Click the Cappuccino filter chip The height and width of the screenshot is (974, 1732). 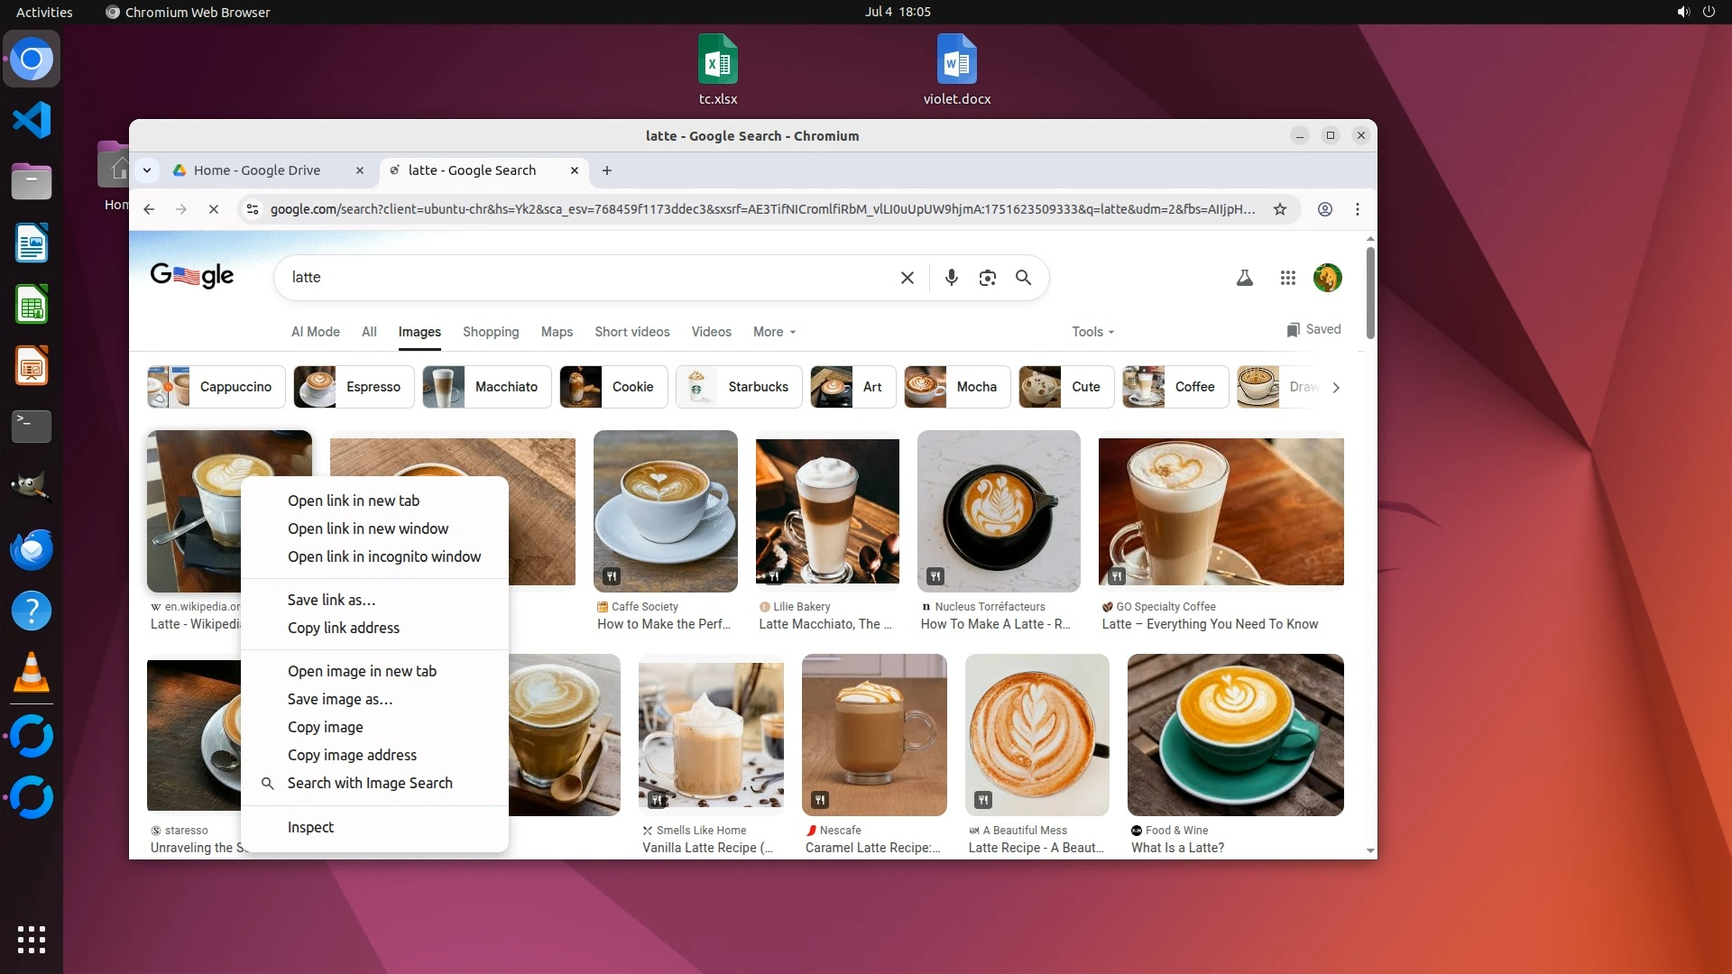point(216,387)
